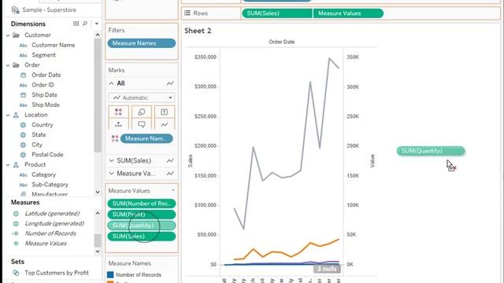
Task: Select Latitude (generated) measure
Action: pyautogui.click(x=52, y=213)
